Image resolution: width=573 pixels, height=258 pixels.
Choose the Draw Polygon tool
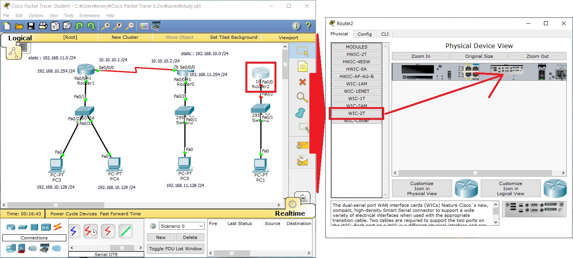(300, 113)
